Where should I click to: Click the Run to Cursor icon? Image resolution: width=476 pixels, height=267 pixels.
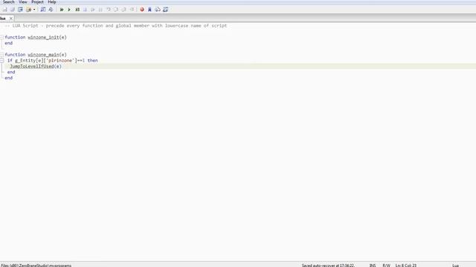click(132, 10)
